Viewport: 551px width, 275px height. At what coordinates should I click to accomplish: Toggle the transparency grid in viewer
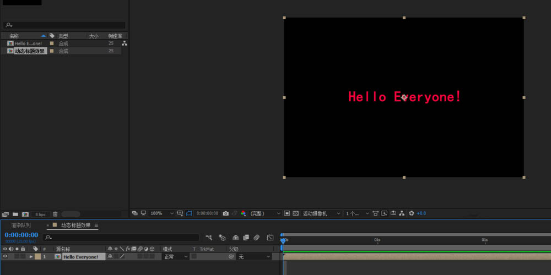tap(295, 213)
